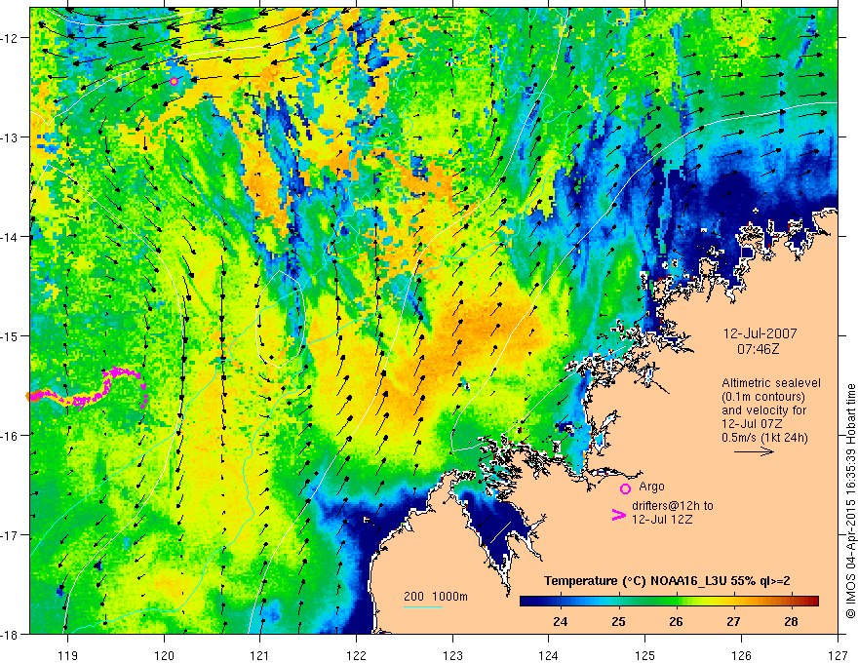858x663 pixels.
Task: Click the 'Argo' legend label
Action: pyautogui.click(x=651, y=487)
